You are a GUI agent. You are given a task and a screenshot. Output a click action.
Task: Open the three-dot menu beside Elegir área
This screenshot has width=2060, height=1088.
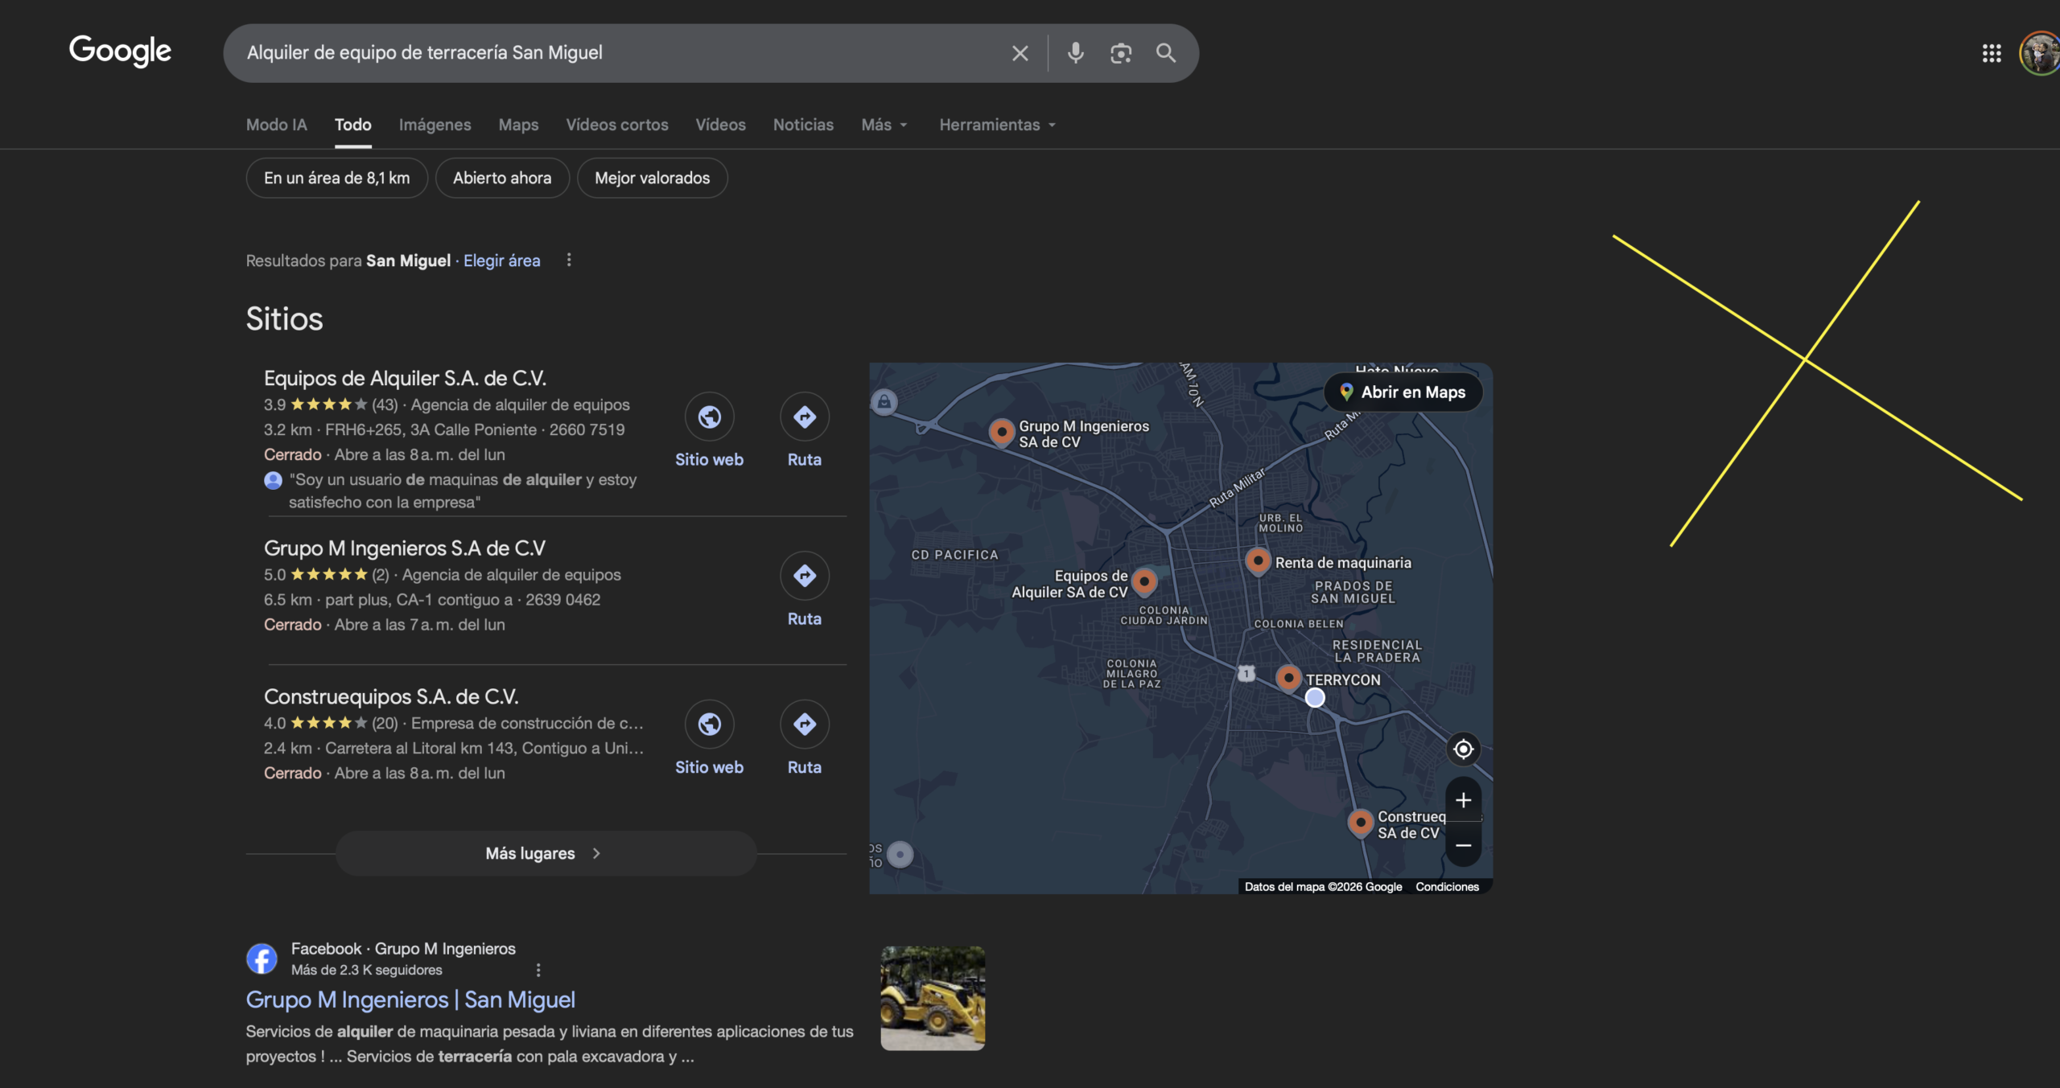[x=569, y=260]
